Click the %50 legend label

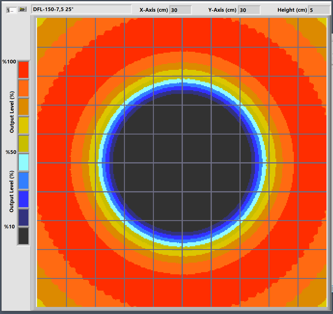pos(10,152)
